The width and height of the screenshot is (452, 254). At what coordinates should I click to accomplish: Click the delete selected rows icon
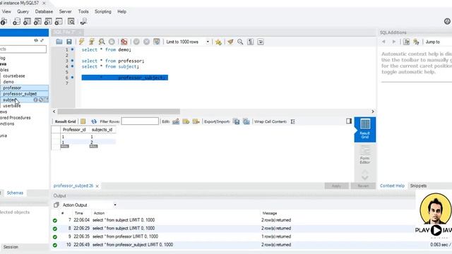click(196, 121)
